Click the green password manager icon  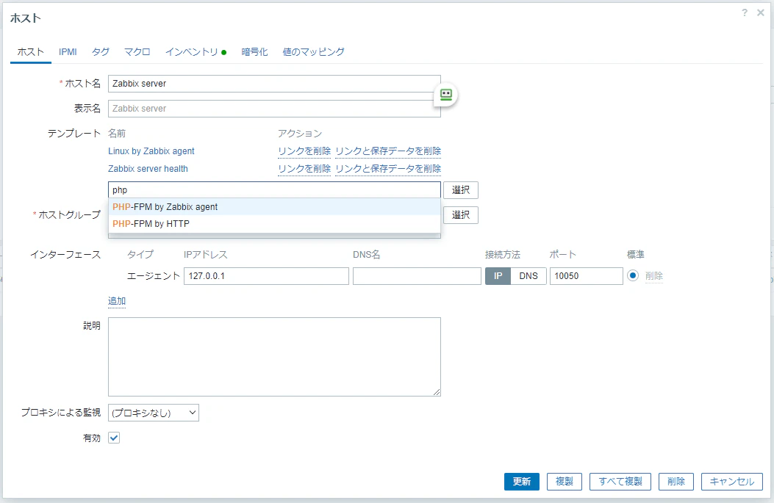445,94
